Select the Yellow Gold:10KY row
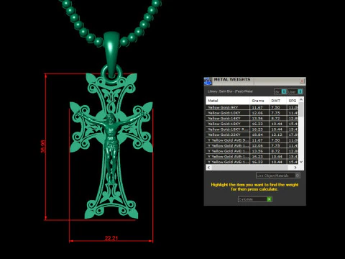 (252, 113)
